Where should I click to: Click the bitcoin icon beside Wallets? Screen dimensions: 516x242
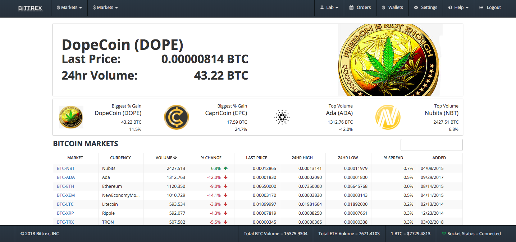click(x=383, y=8)
